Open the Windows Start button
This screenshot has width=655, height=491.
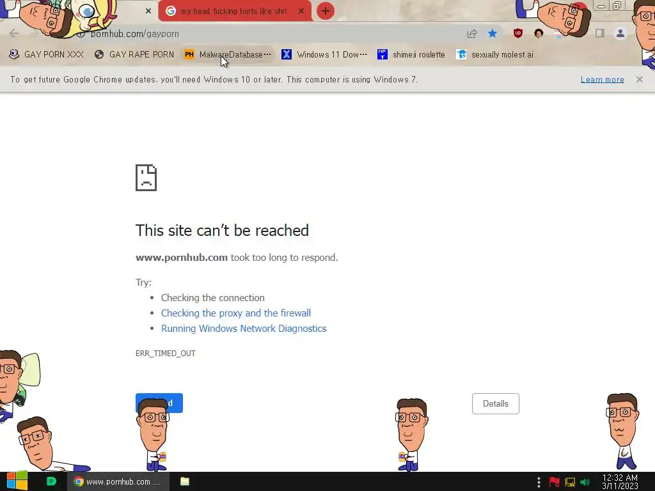[17, 481]
